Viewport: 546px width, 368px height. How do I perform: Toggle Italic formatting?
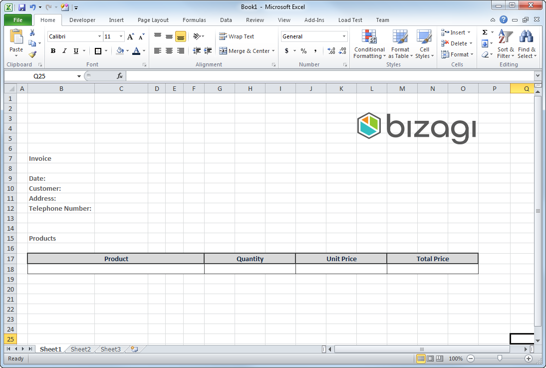pyautogui.click(x=64, y=51)
